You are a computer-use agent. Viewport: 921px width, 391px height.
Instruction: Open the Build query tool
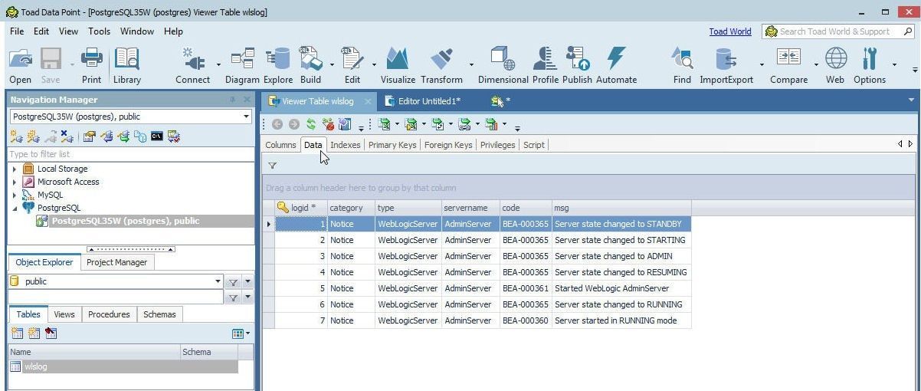click(x=311, y=65)
